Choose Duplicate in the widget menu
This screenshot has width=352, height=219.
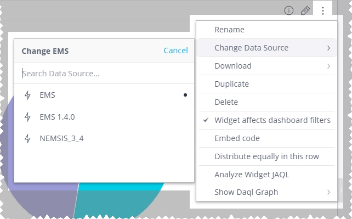tap(266, 84)
